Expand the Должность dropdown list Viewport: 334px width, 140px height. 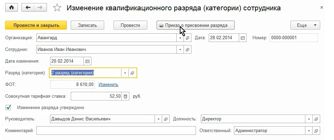(308, 119)
